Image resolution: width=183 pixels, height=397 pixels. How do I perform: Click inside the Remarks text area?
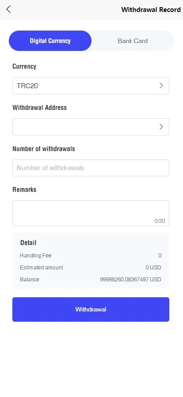point(91,213)
